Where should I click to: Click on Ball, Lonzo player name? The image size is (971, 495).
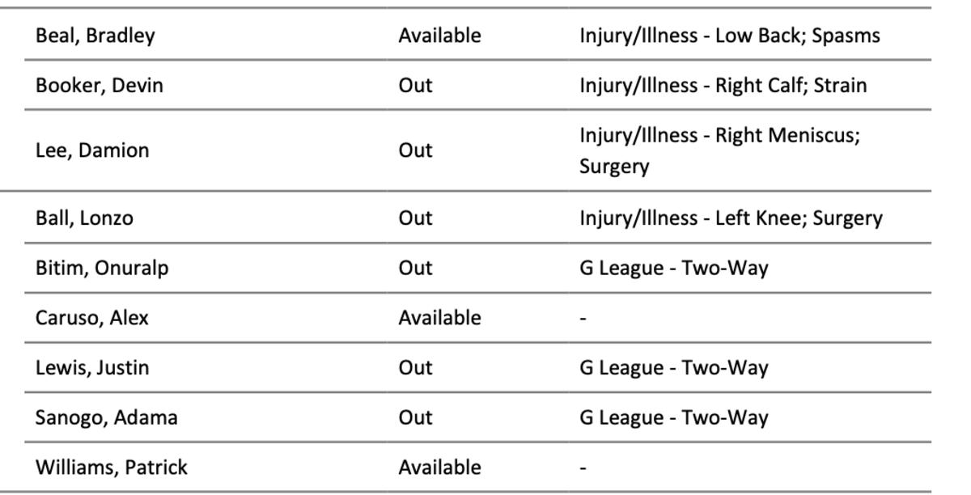84,218
